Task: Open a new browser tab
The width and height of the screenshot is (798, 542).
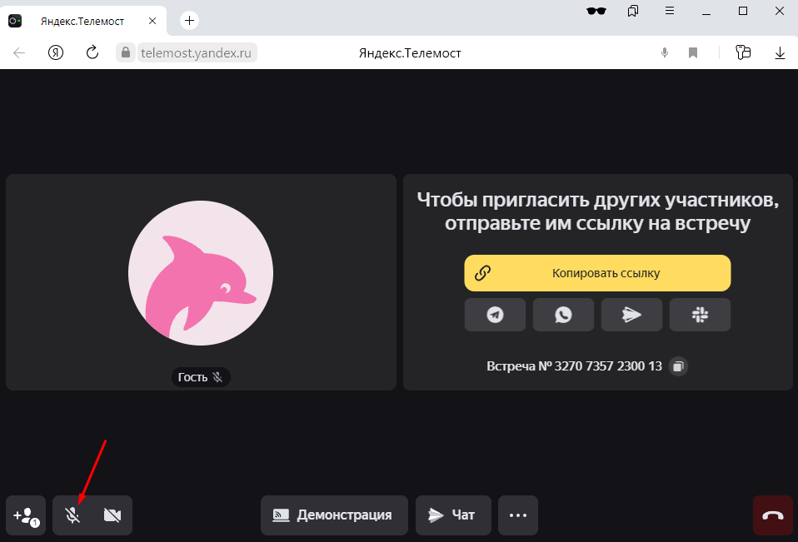Action: pyautogui.click(x=189, y=20)
